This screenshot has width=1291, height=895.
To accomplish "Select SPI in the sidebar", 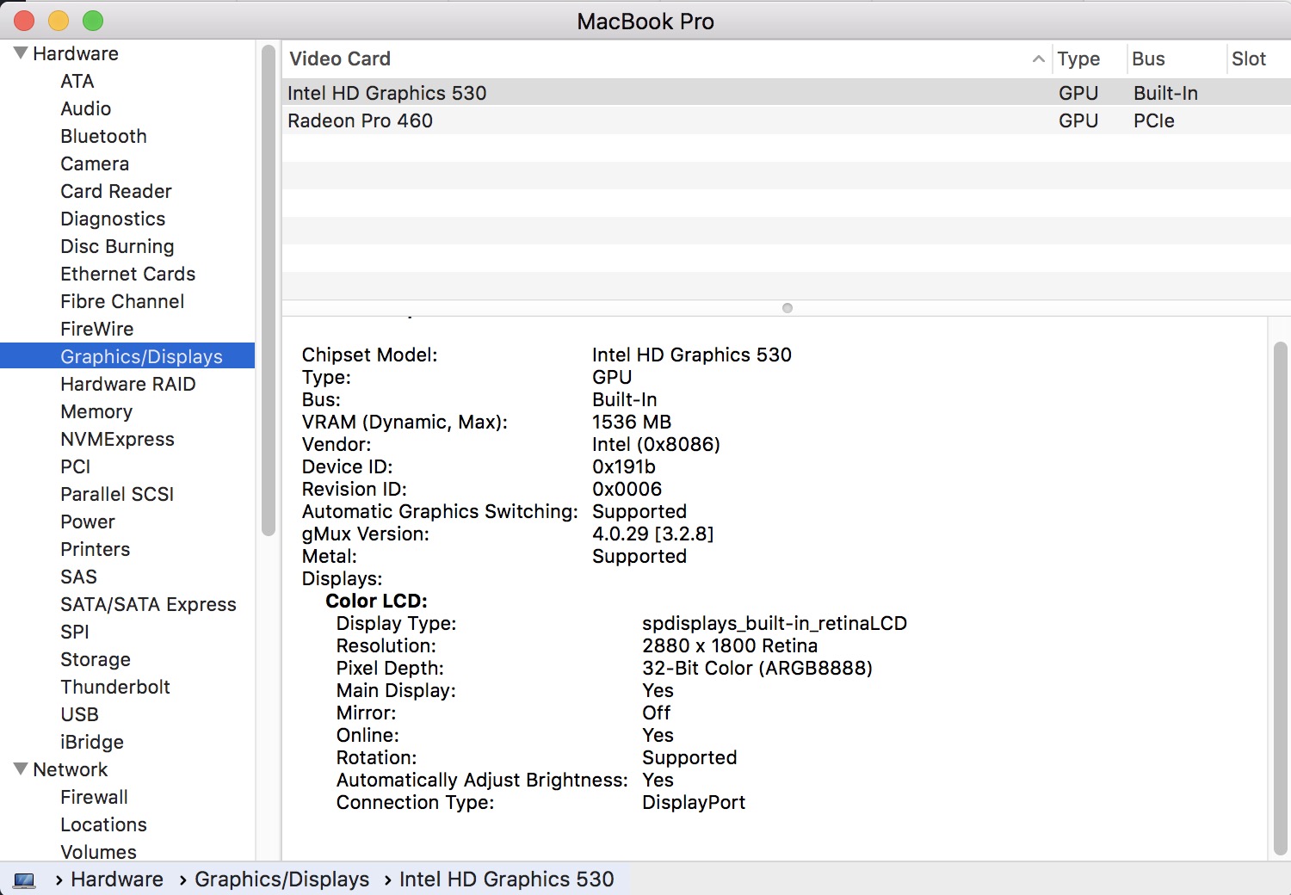I will (x=75, y=632).
